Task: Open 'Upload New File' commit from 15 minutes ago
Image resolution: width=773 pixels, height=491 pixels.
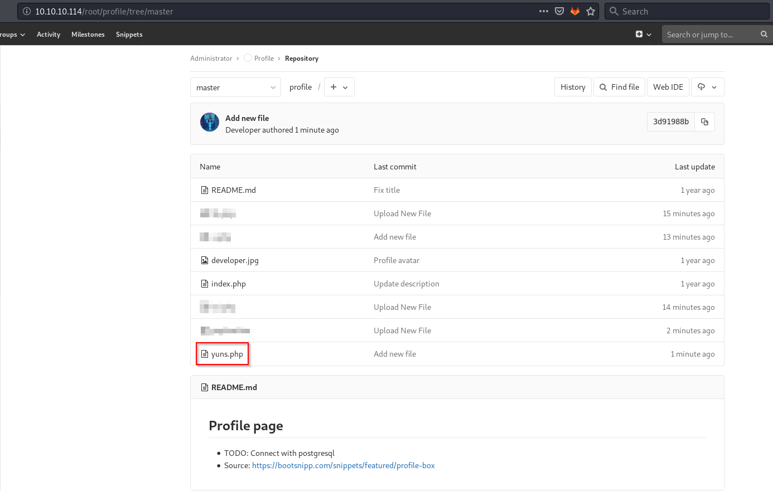Action: tap(402, 213)
